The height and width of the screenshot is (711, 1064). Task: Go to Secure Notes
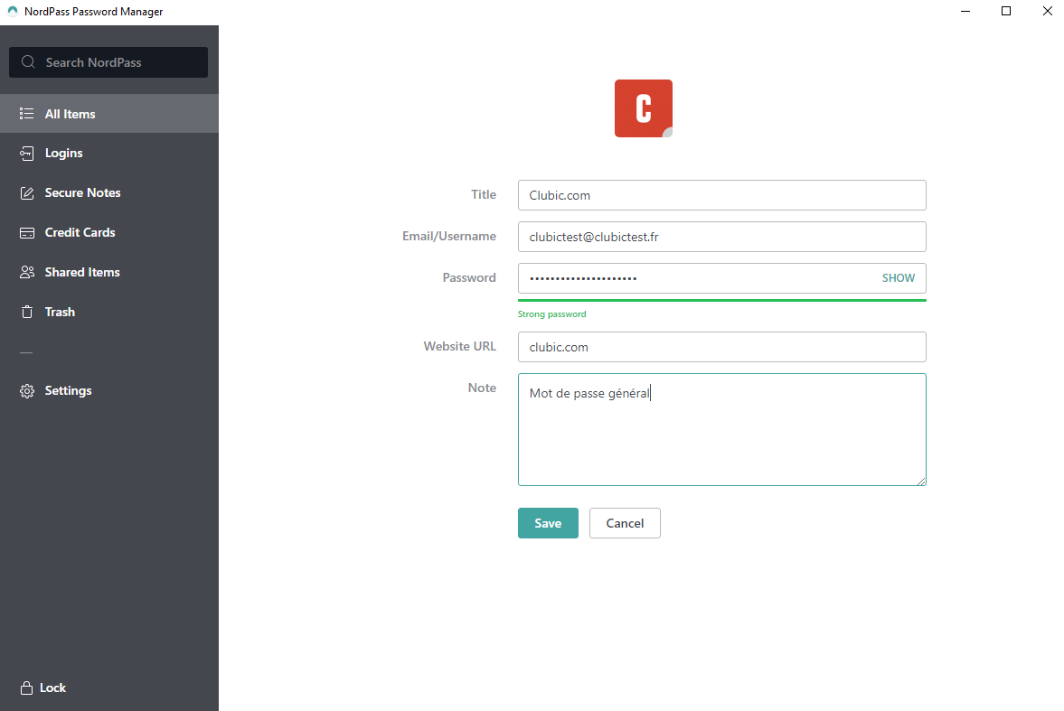(x=109, y=192)
